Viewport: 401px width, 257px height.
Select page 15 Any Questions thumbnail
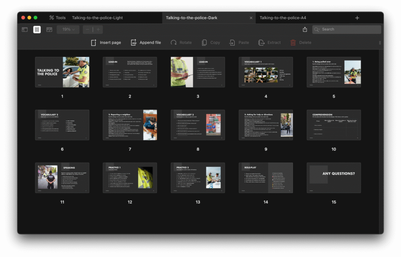pyautogui.click(x=334, y=178)
